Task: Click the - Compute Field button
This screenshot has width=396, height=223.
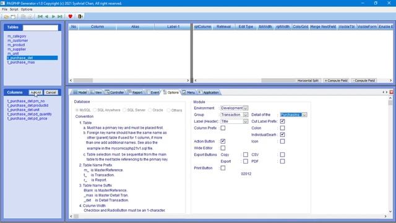Action: [364, 81]
